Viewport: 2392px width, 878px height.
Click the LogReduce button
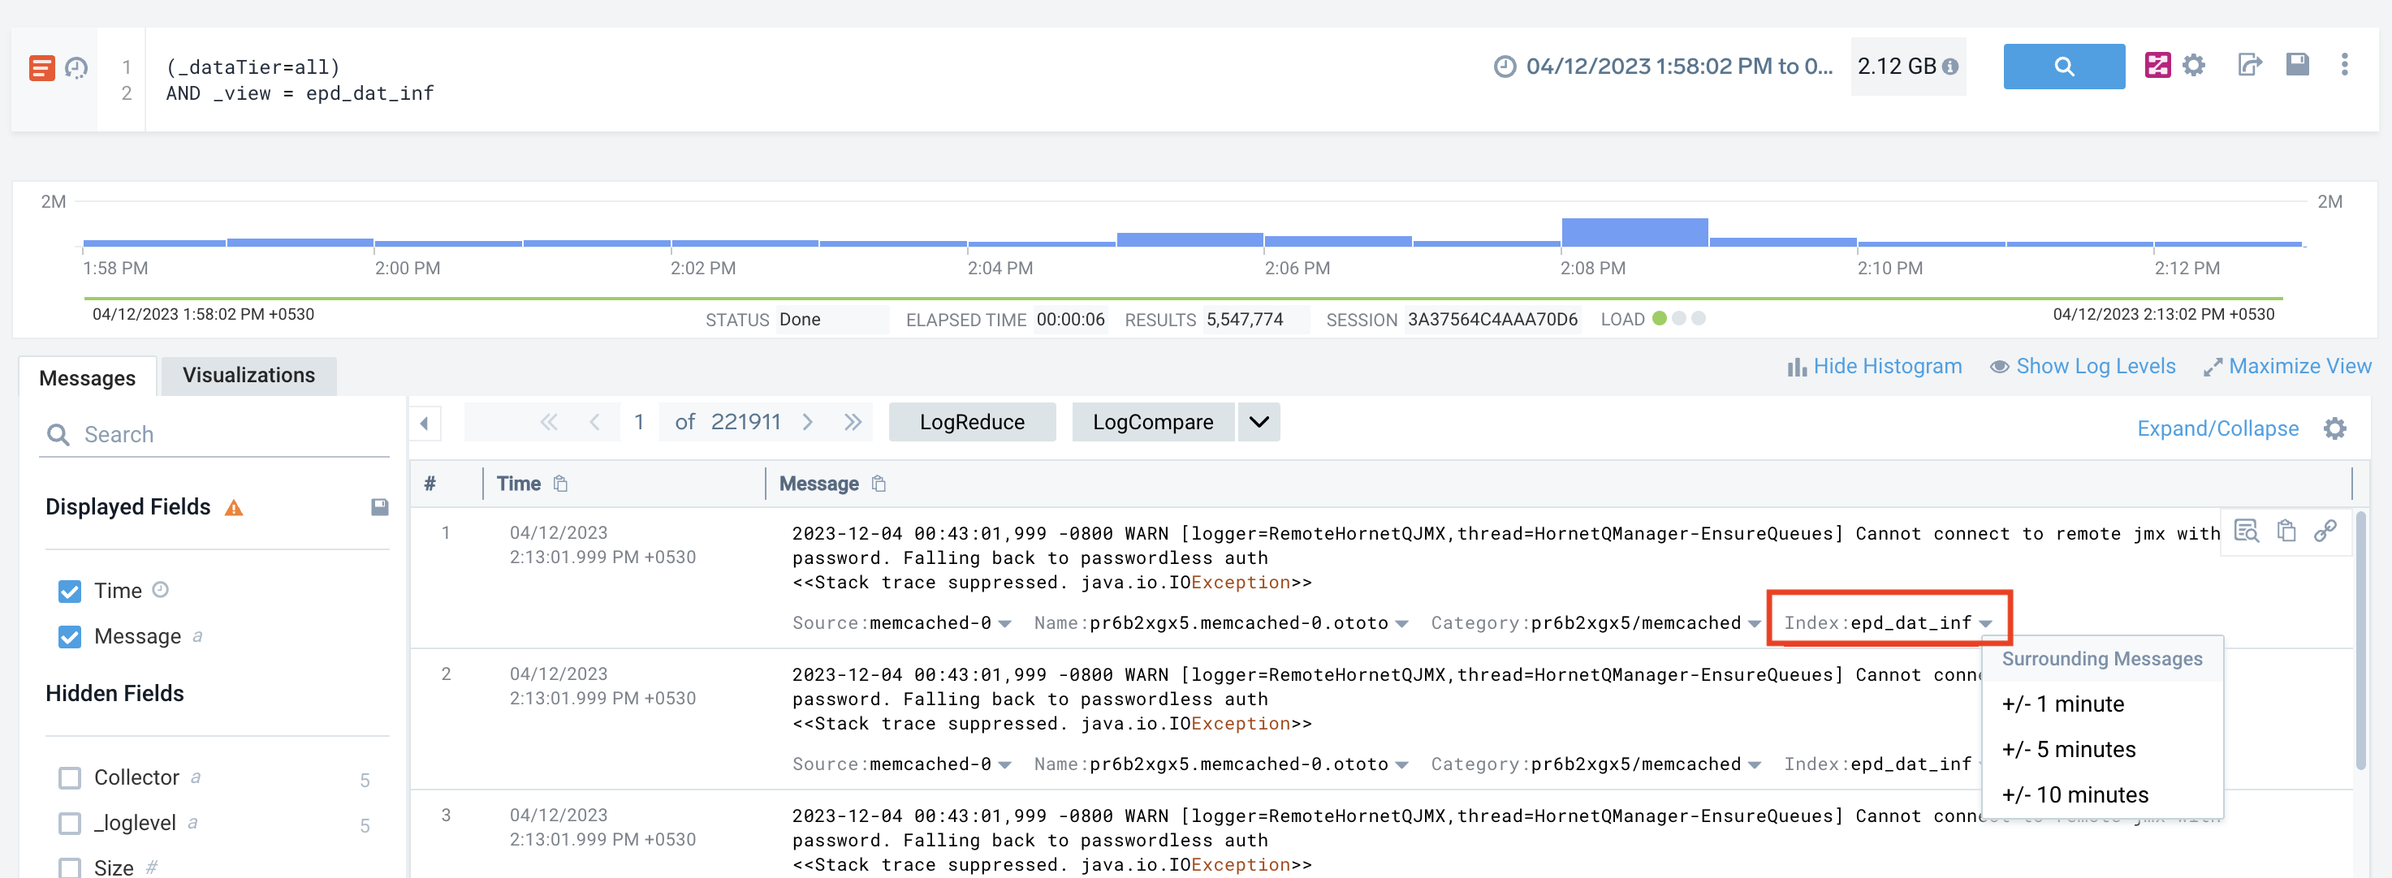[970, 422]
